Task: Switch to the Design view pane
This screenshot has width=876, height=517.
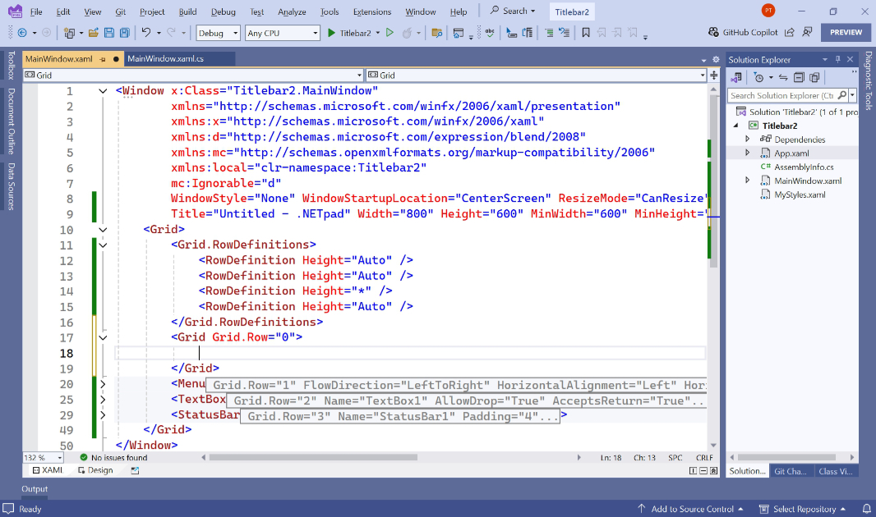Action: coord(95,470)
